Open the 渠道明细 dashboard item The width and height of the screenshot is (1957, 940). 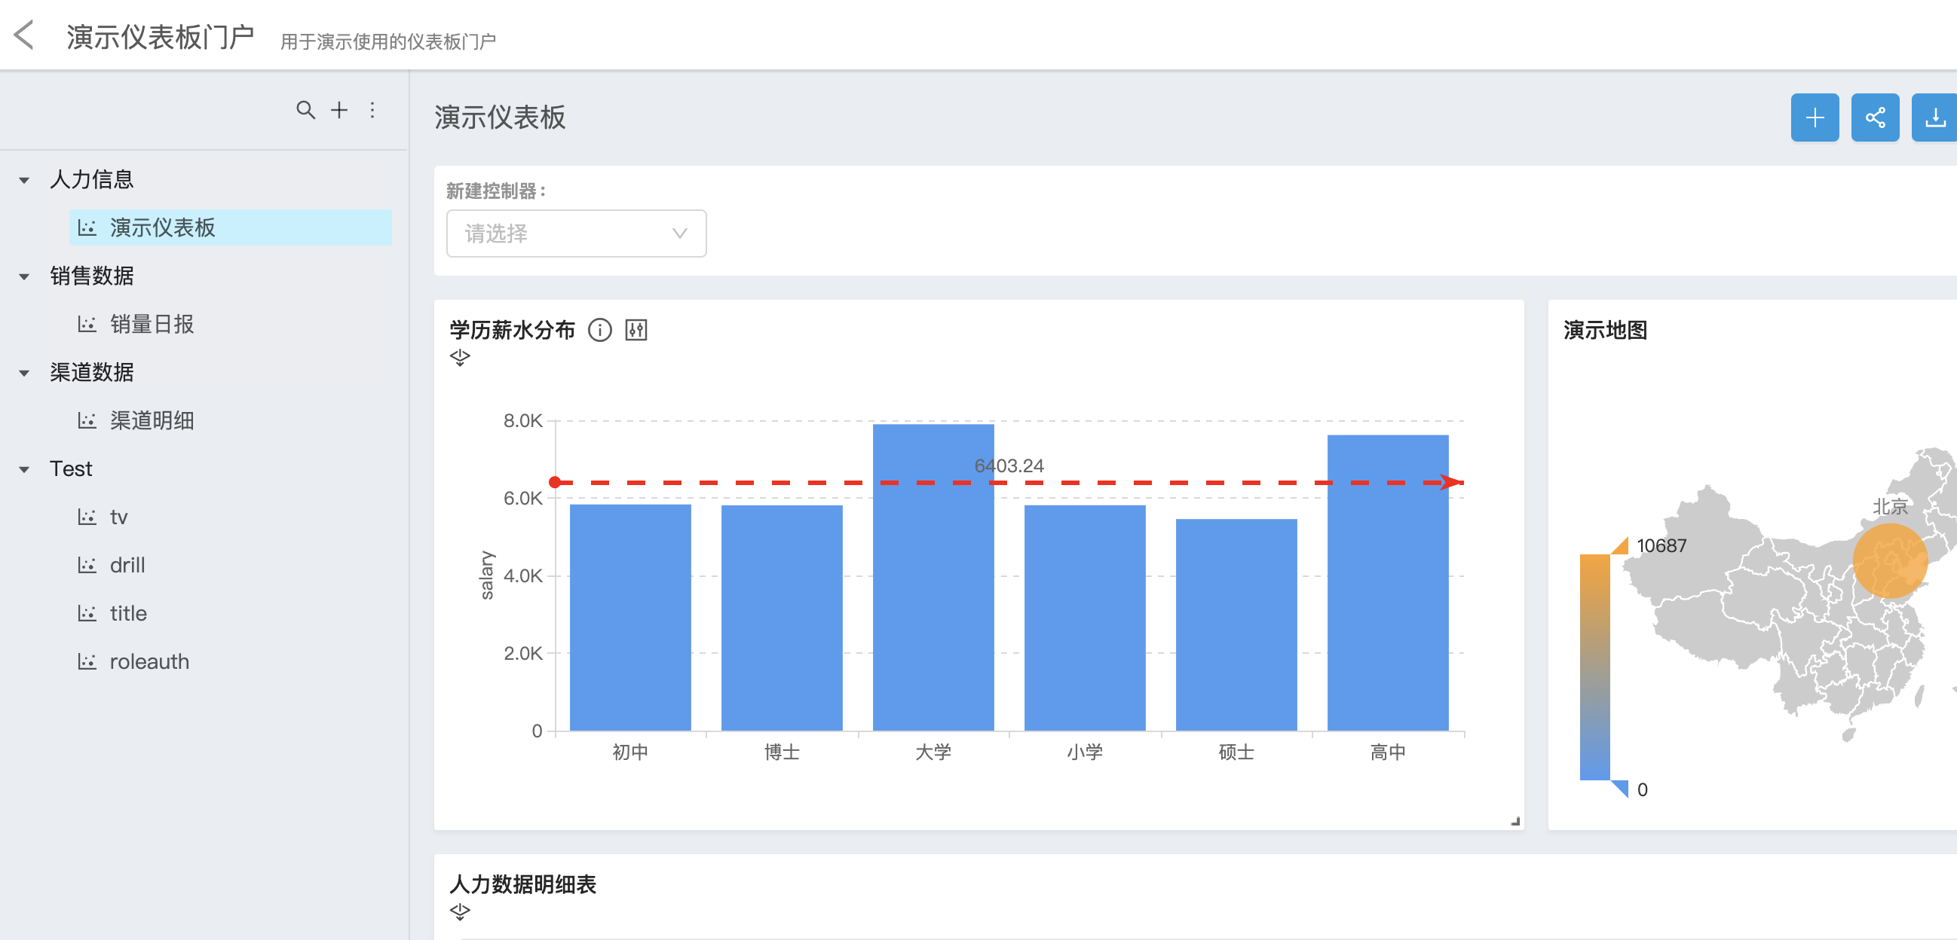click(x=152, y=420)
